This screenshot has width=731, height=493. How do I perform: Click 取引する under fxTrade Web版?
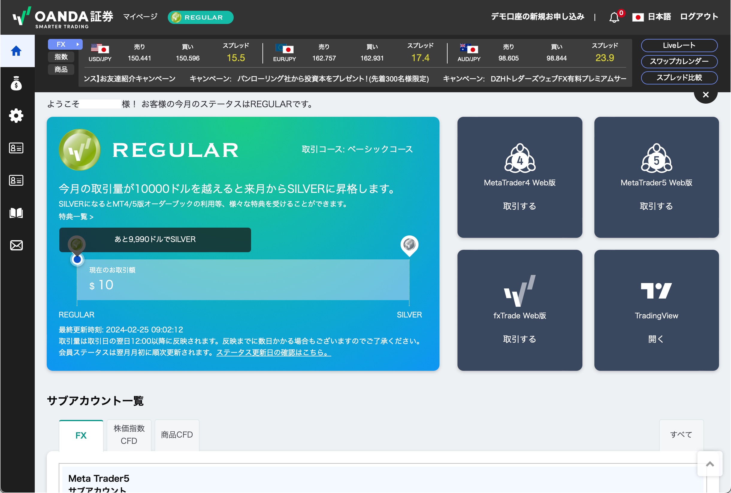click(x=520, y=339)
